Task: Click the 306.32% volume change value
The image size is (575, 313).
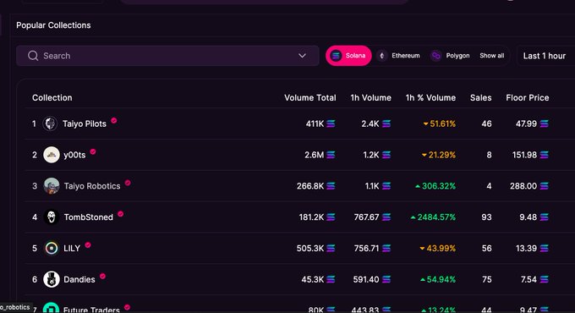Action: (x=439, y=186)
